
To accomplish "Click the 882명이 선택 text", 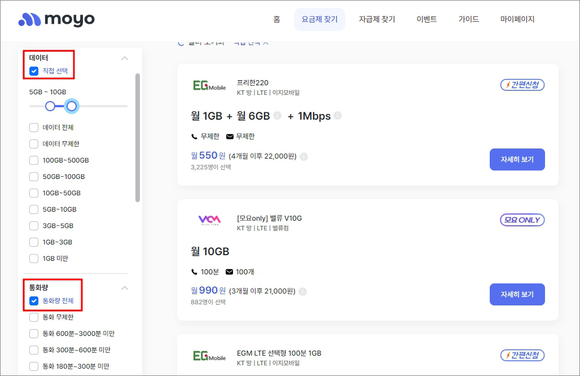I will 208,303.
